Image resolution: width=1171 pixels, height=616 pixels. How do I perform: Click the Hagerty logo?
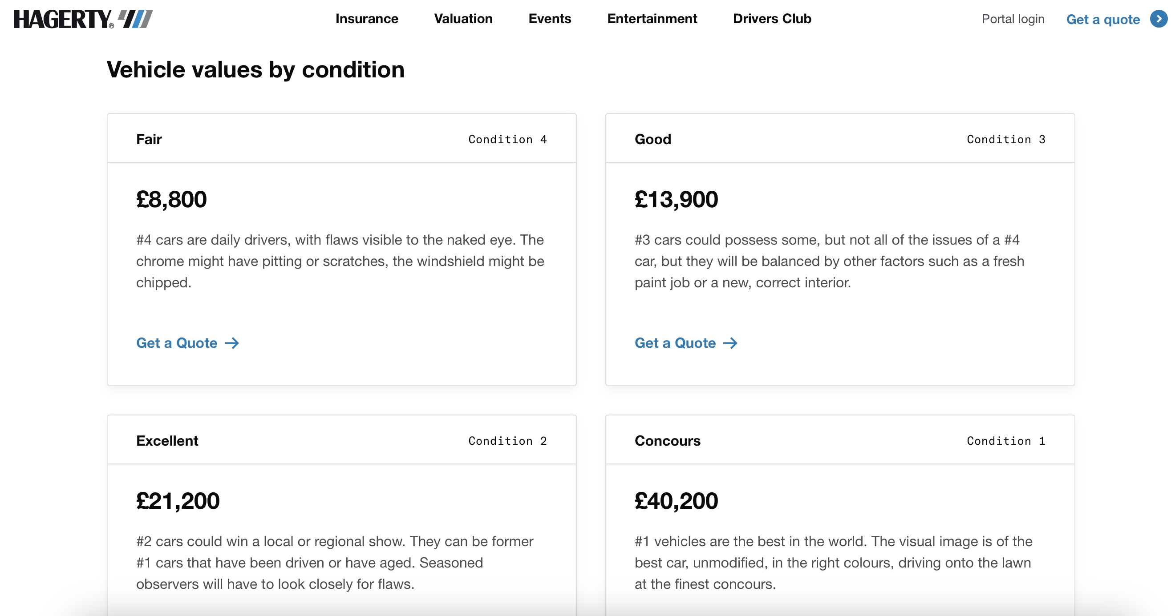pos(83,19)
